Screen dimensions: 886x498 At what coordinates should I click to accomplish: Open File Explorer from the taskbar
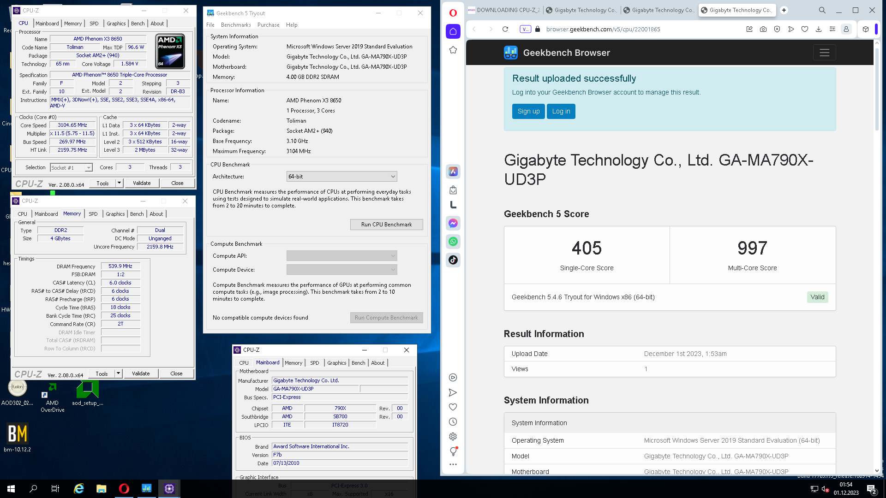(101, 489)
